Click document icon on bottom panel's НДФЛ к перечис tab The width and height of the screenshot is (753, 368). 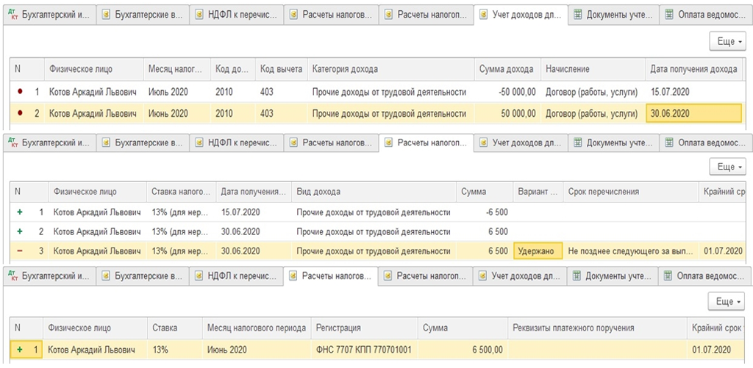[x=200, y=277]
